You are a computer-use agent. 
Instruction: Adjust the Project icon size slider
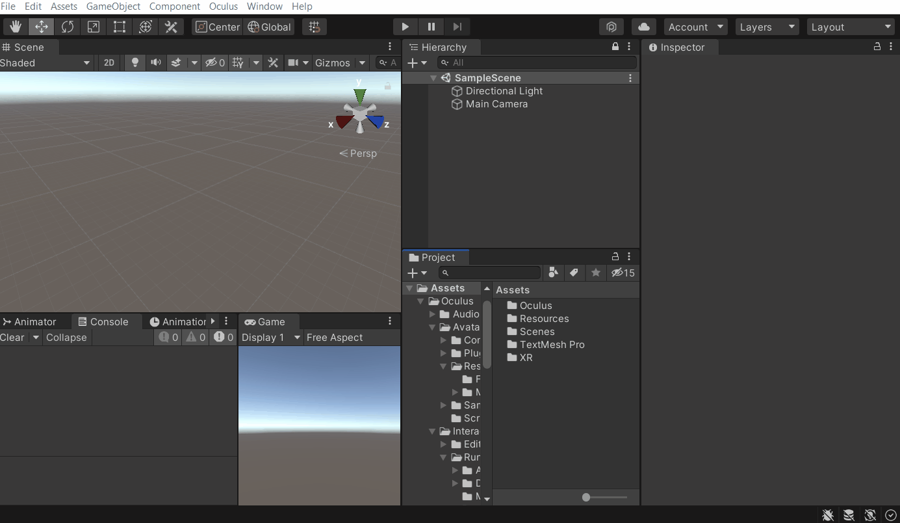pyautogui.click(x=587, y=497)
